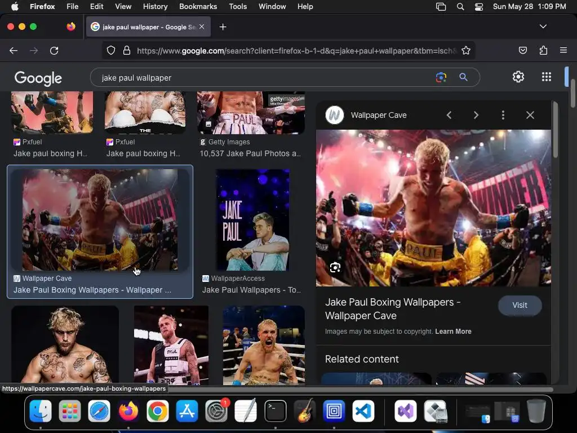
Task: Open System Settings from the Dock
Action: (216, 411)
